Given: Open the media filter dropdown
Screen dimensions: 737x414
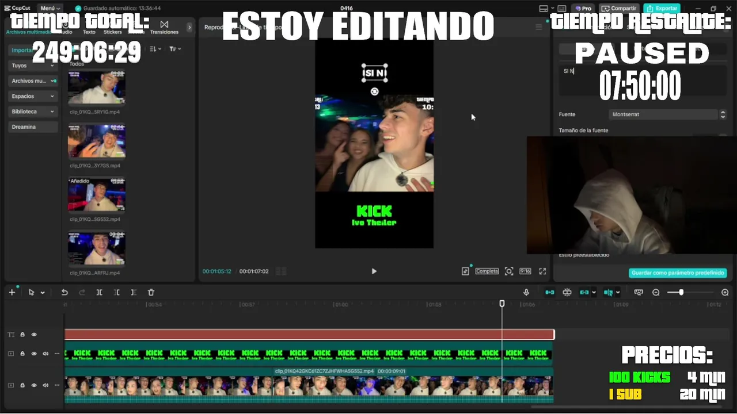Looking at the screenshot, I should [175, 49].
